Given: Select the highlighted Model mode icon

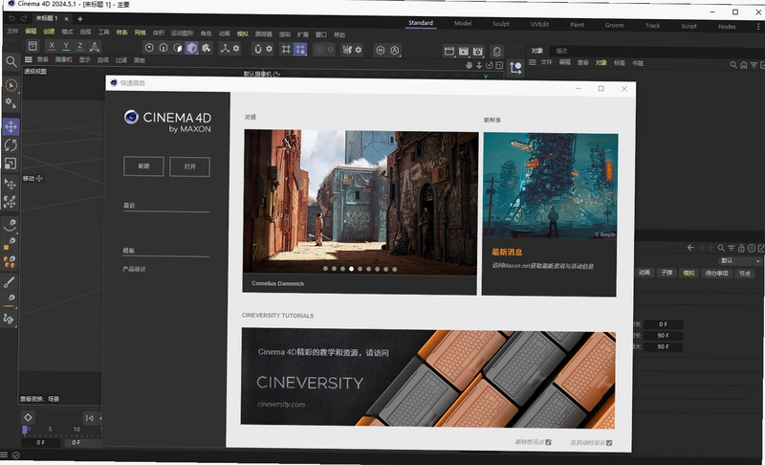Looking at the screenshot, I should 192,48.
